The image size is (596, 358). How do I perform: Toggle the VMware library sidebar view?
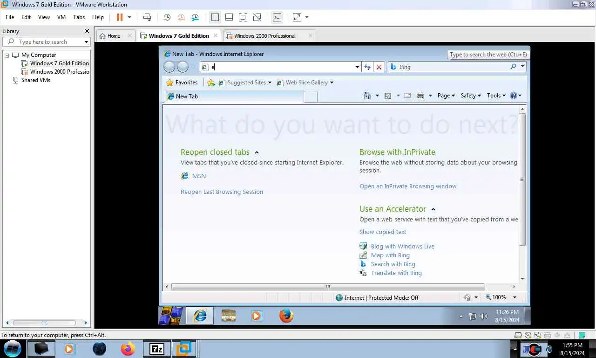[215, 17]
